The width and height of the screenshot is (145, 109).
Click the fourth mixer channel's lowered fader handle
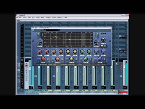tap(57, 70)
